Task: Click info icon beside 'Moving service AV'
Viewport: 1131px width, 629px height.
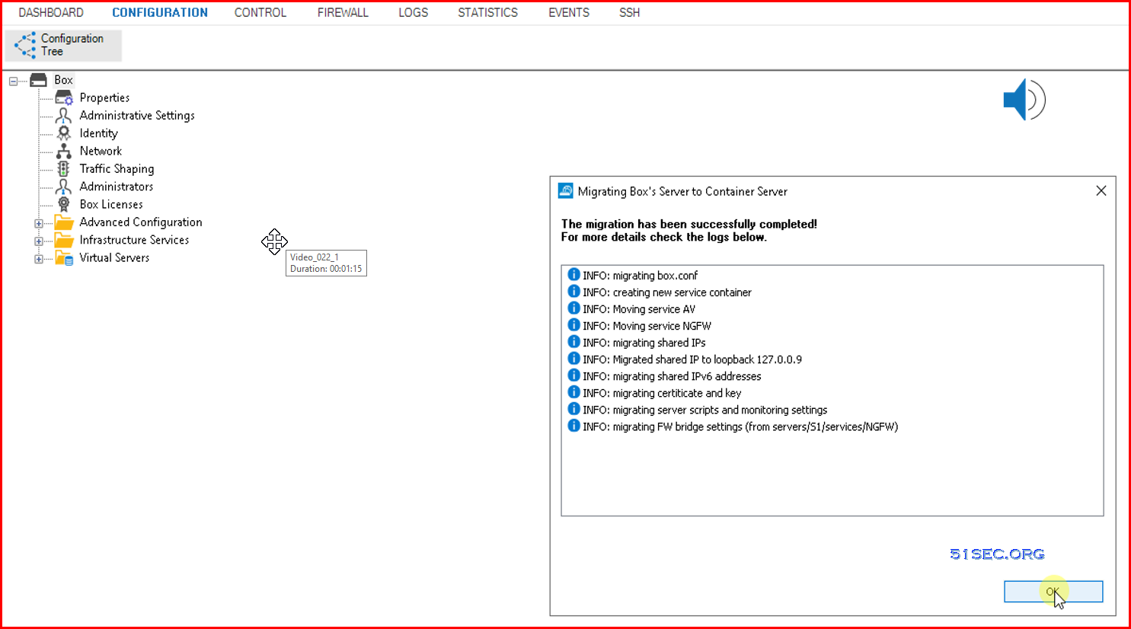Action: coord(573,308)
